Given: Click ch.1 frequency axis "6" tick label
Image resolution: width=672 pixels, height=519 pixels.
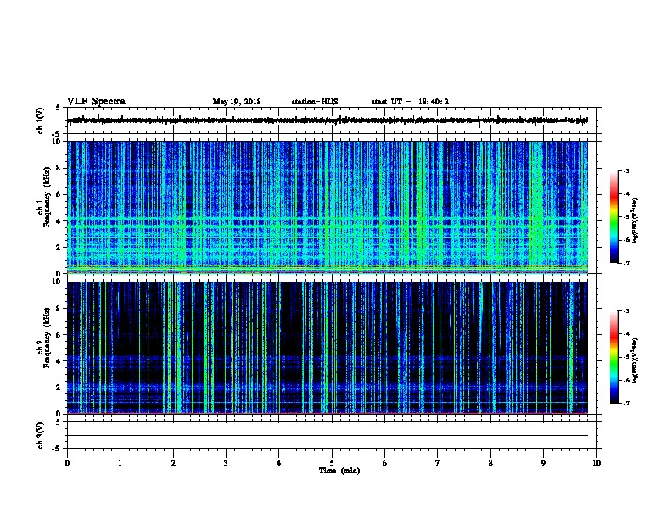Looking at the screenshot, I should point(59,194).
